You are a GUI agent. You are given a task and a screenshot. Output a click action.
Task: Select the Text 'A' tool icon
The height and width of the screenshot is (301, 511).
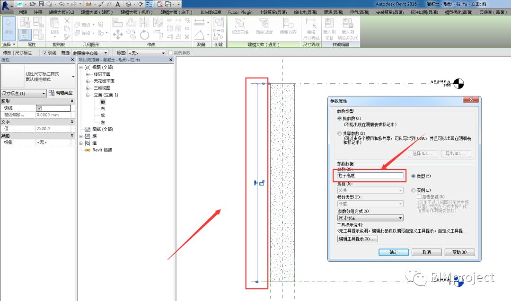(x=118, y=4)
